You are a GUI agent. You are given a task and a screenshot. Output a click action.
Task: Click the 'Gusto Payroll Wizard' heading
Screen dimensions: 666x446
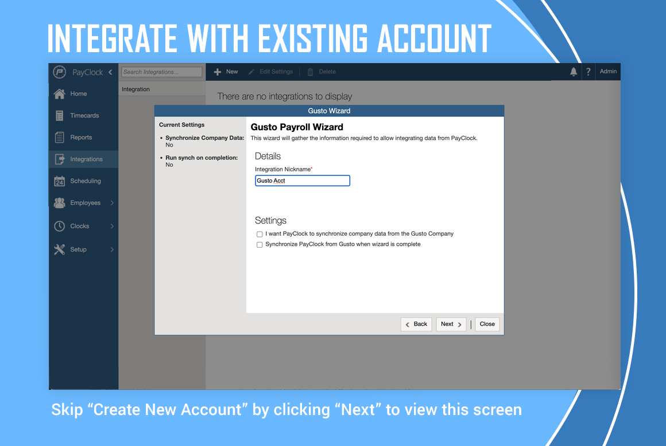click(297, 127)
